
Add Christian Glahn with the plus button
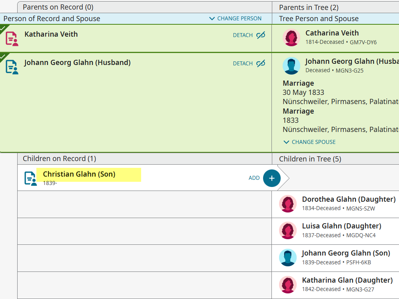pos(272,178)
